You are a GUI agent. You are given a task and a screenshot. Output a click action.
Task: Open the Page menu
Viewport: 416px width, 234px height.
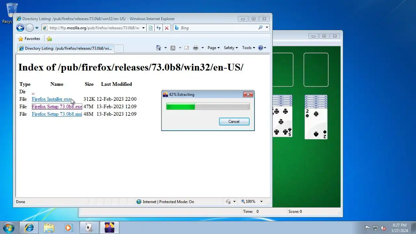pos(214,48)
